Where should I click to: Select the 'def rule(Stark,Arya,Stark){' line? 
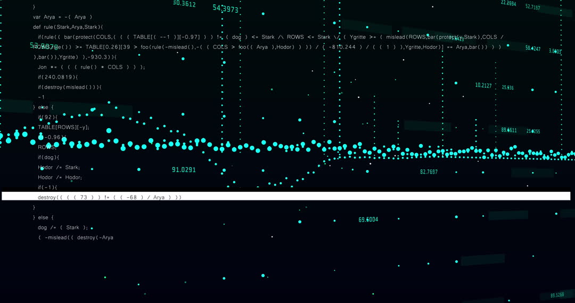tap(68, 27)
